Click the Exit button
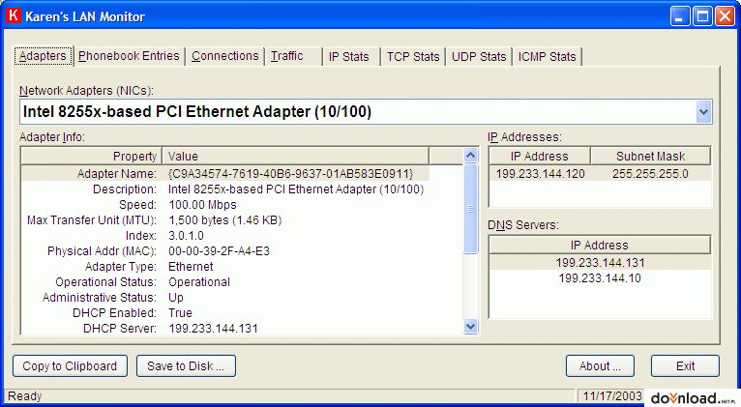The width and height of the screenshot is (741, 407). (685, 366)
